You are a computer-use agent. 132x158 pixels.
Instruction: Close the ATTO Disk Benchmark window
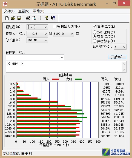[x=124, y=3]
